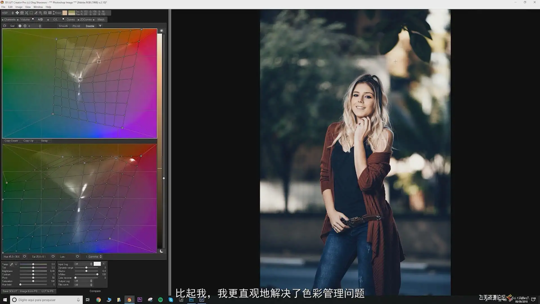Image resolution: width=540 pixels, height=304 pixels.
Task: Click the eyedropper tool in top toolbar
Action: point(36,13)
